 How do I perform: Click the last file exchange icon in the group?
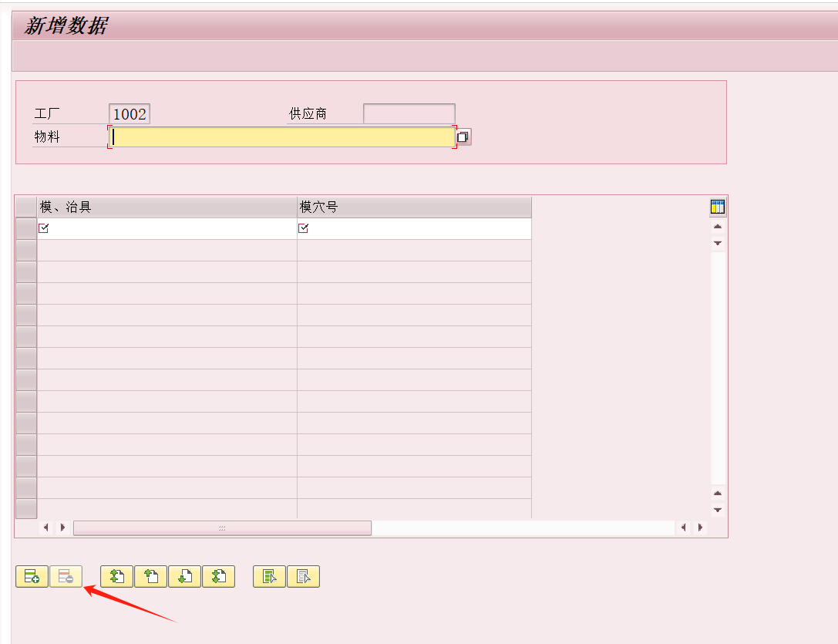[x=219, y=576]
